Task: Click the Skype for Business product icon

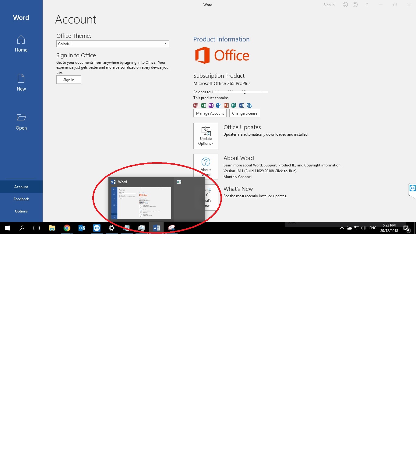Action: [x=249, y=105]
